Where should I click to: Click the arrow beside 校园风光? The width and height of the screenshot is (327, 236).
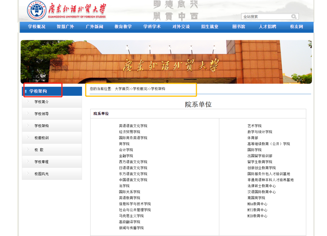[x=28, y=173]
